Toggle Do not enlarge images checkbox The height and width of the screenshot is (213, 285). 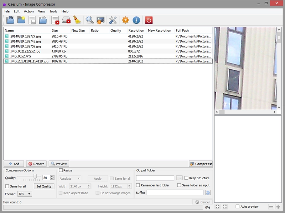(98, 193)
